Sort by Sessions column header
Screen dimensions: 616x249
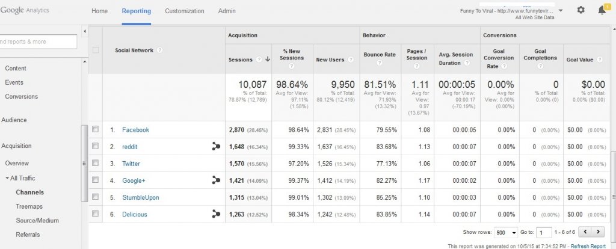241,60
